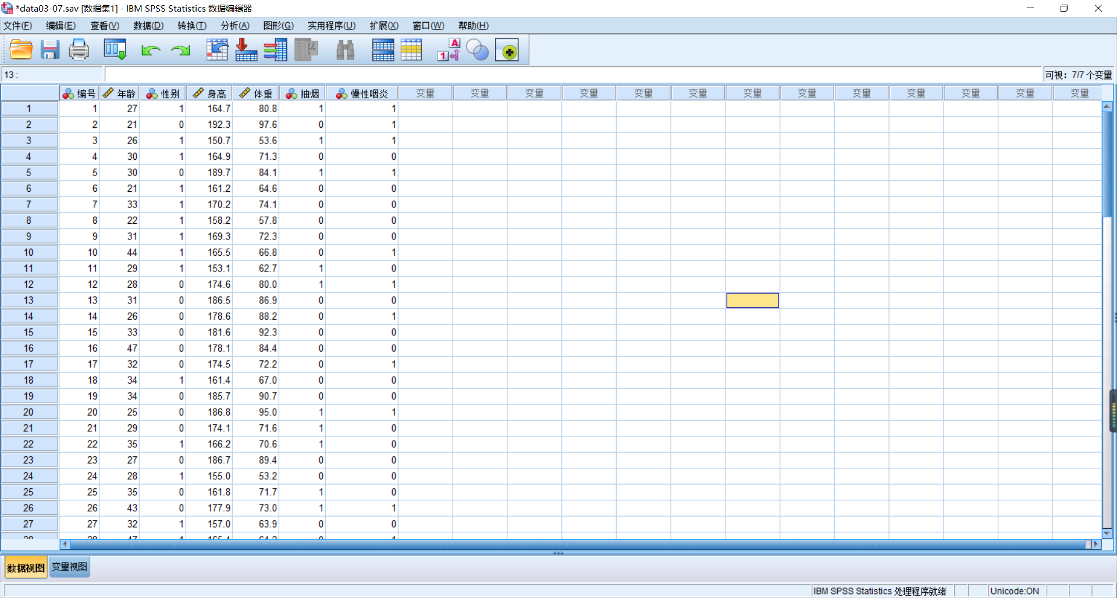Viewport: 1117px width, 598px height.
Task: Open the 实用程序(U) menu
Action: pos(332,26)
